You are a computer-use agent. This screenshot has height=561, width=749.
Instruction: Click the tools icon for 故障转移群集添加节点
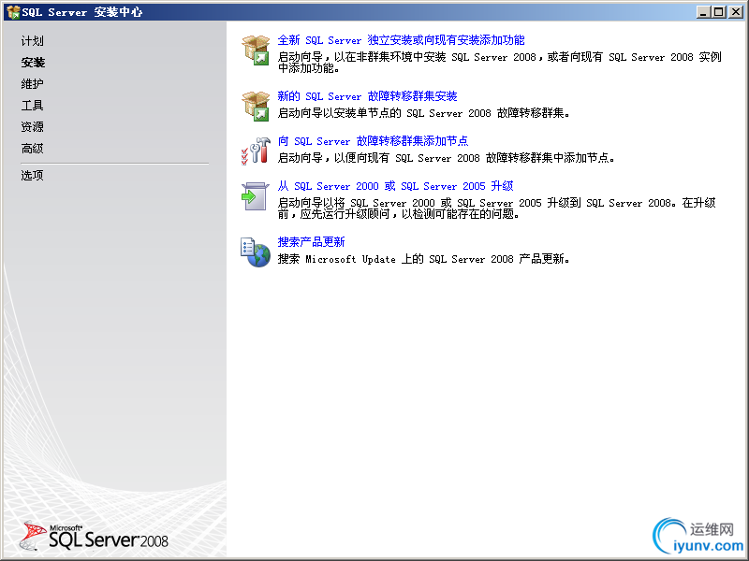click(x=256, y=151)
